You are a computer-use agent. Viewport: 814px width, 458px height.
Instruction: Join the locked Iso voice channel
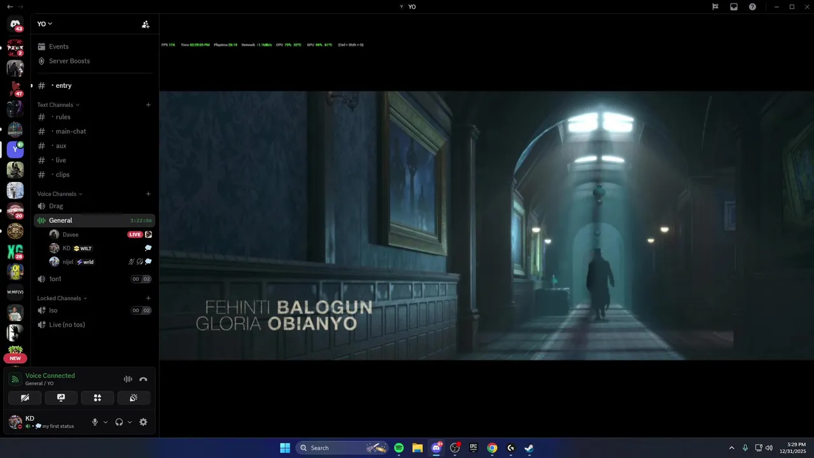click(93, 310)
